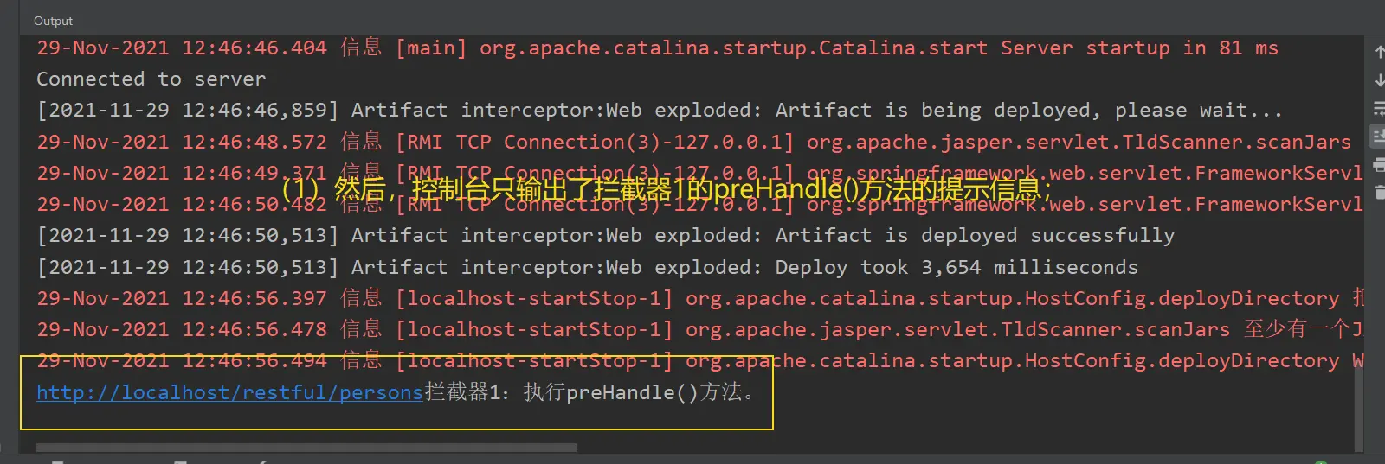Click the 'Connected to server' log line
The width and height of the screenshot is (1385, 464).
click(151, 79)
